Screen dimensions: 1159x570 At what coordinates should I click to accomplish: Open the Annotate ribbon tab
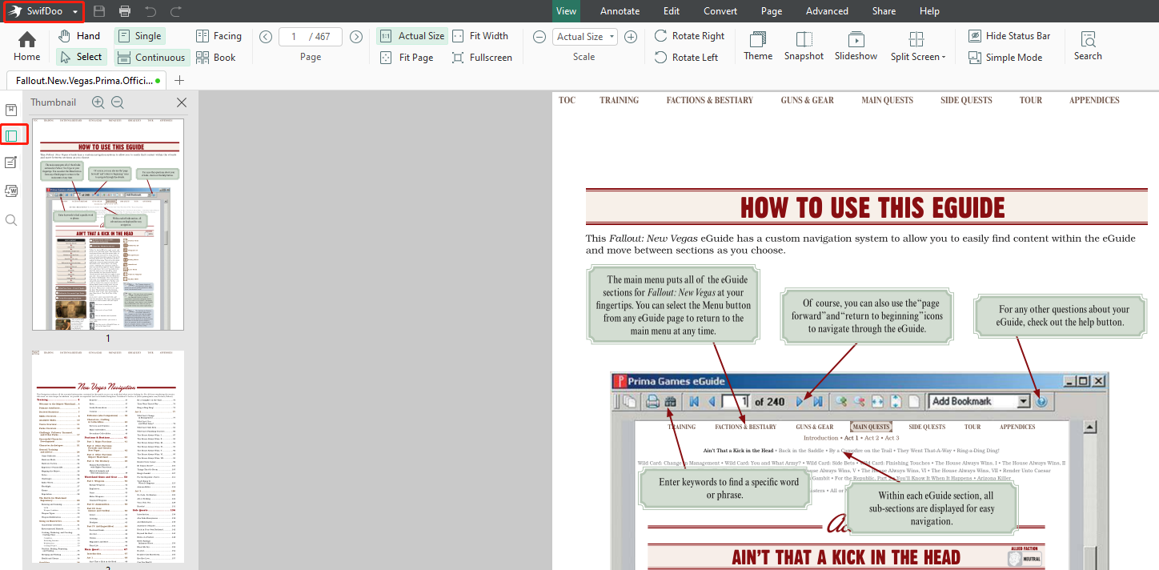pos(620,11)
